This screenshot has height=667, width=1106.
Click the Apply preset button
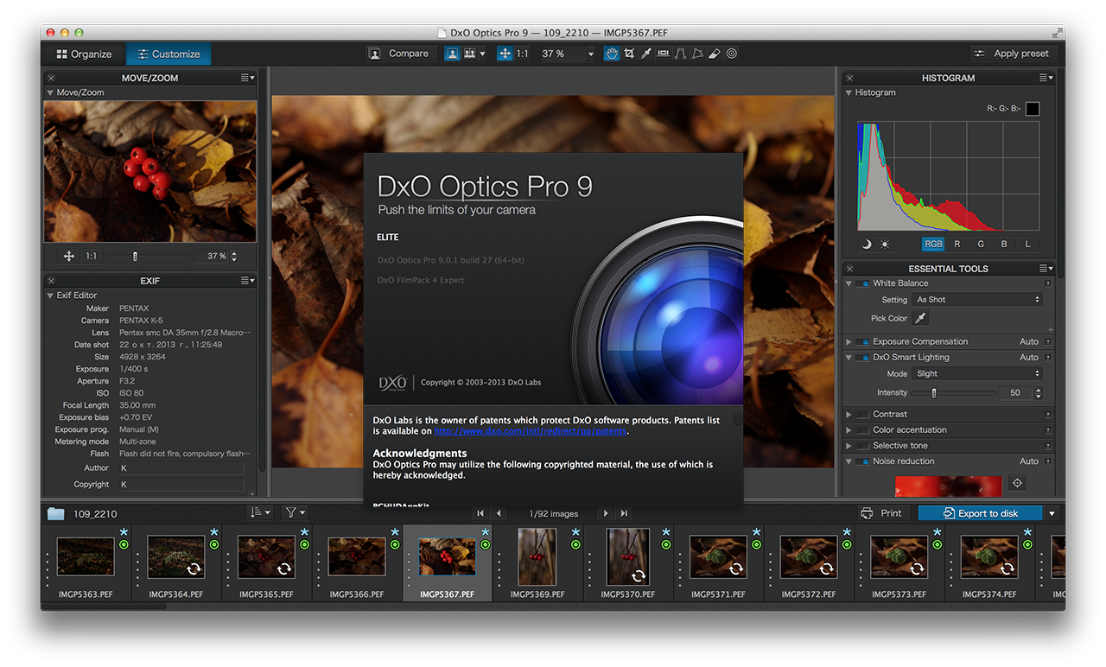[x=1011, y=54]
